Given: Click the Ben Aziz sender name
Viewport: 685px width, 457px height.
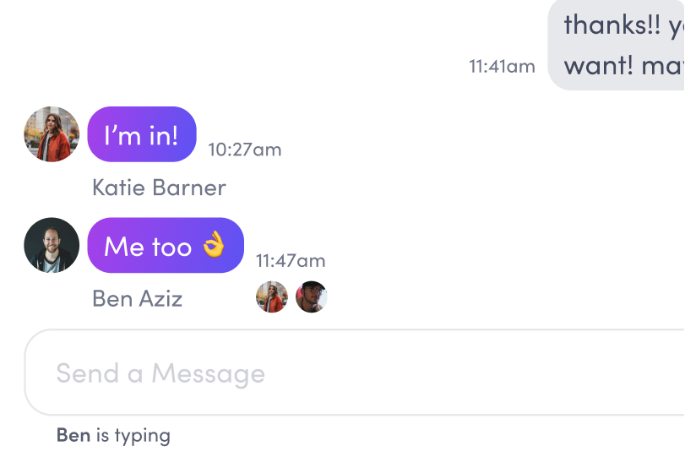Looking at the screenshot, I should 137,298.
